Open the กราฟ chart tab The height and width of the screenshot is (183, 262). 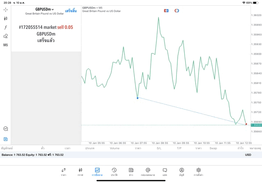pos(80,172)
